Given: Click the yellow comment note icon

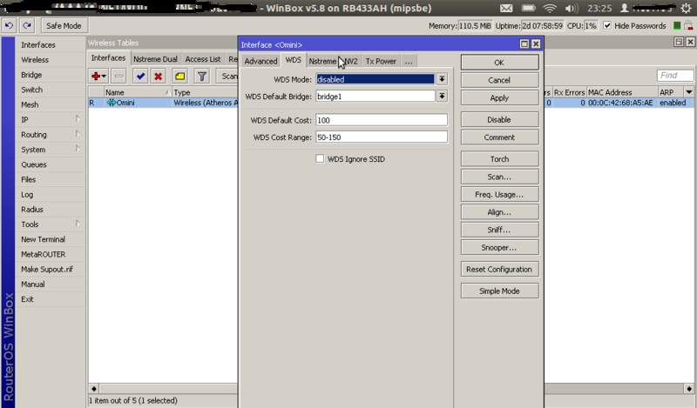Looking at the screenshot, I should (x=180, y=77).
